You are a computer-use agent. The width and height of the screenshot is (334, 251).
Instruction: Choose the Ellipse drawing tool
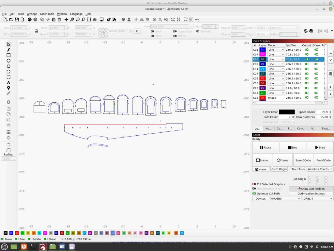click(x=8, y=61)
